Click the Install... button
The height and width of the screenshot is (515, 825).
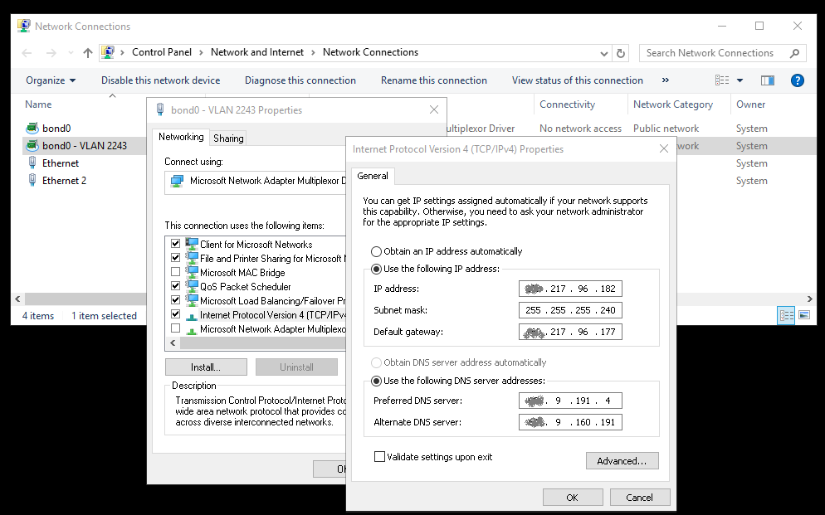pyautogui.click(x=206, y=367)
